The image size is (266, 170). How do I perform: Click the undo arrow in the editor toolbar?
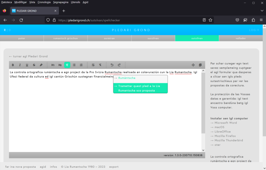pyautogui.click(x=112, y=65)
